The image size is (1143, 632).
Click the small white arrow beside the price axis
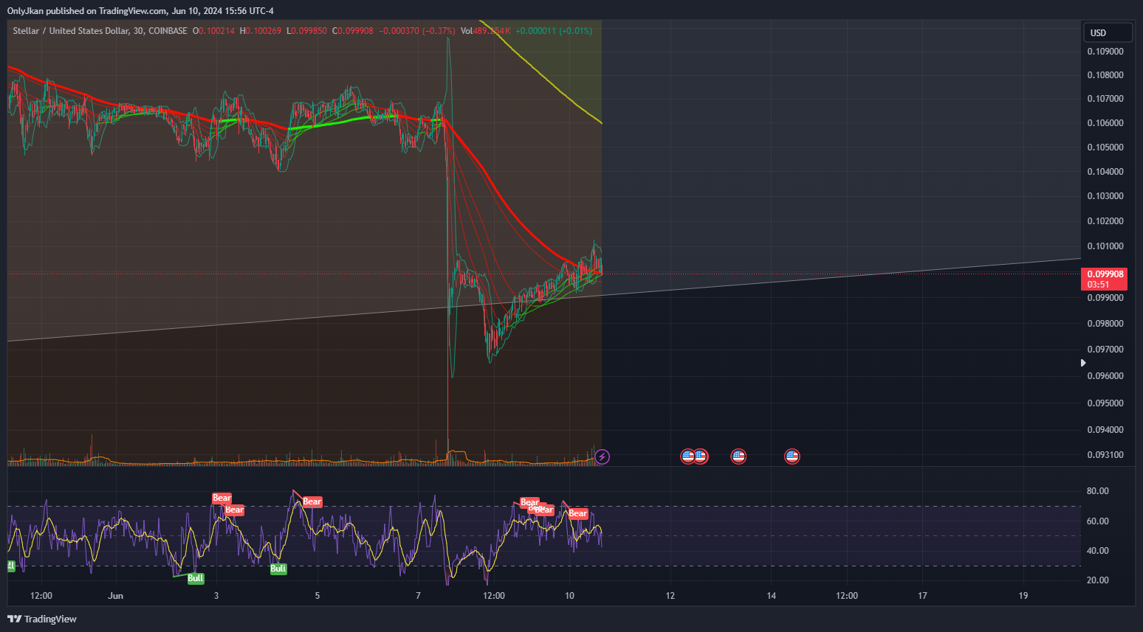tap(1083, 363)
